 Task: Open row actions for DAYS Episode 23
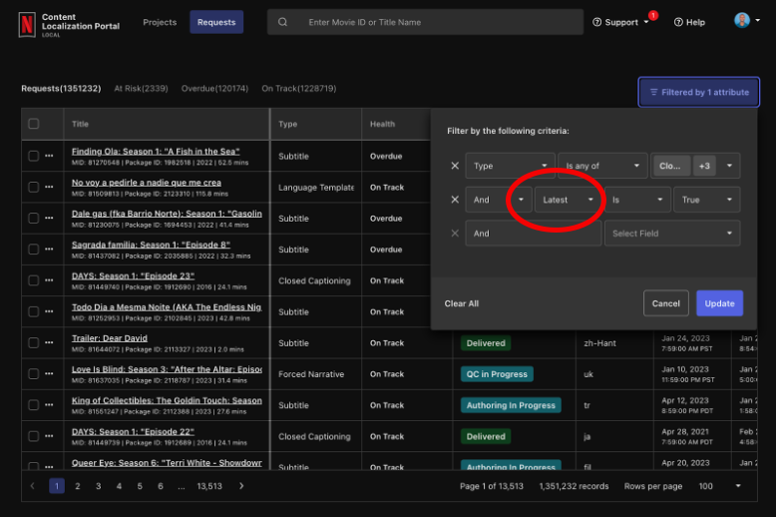49,280
